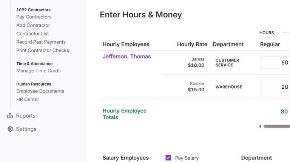The image size is (290, 163).
Task: Click the Pay Salary label text
Action: pyautogui.click(x=187, y=158)
